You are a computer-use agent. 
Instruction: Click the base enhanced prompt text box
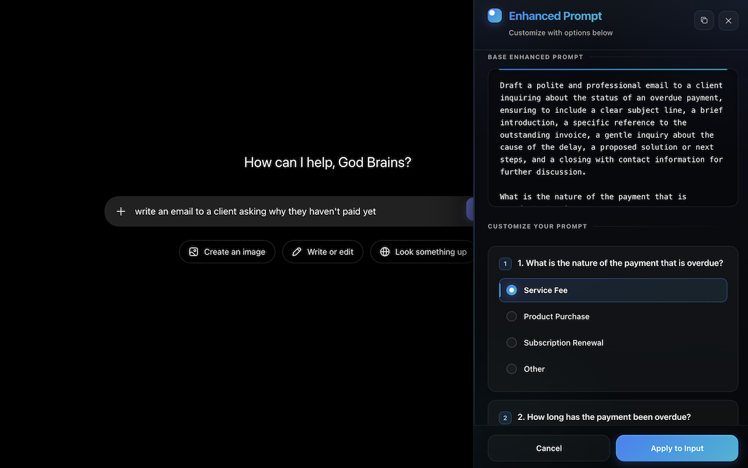click(x=613, y=138)
